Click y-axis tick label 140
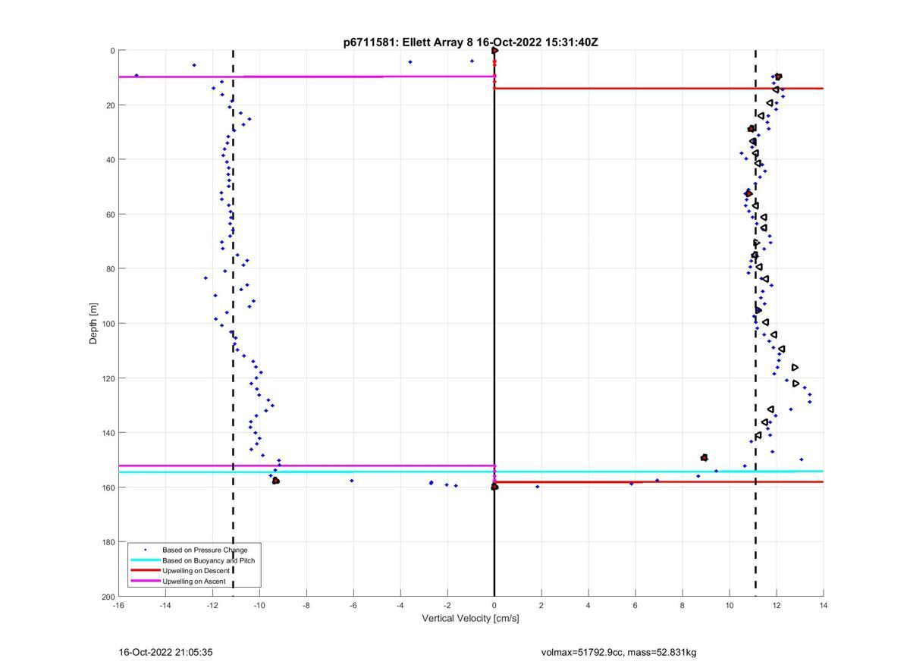This screenshot has height=671, width=910. [x=108, y=433]
